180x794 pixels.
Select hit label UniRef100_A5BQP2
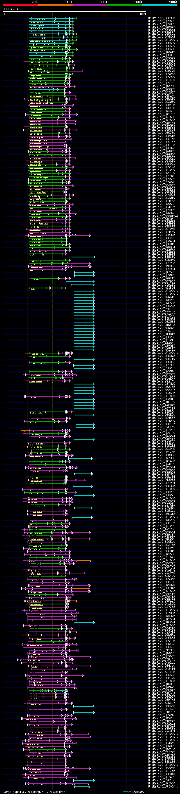point(161,266)
